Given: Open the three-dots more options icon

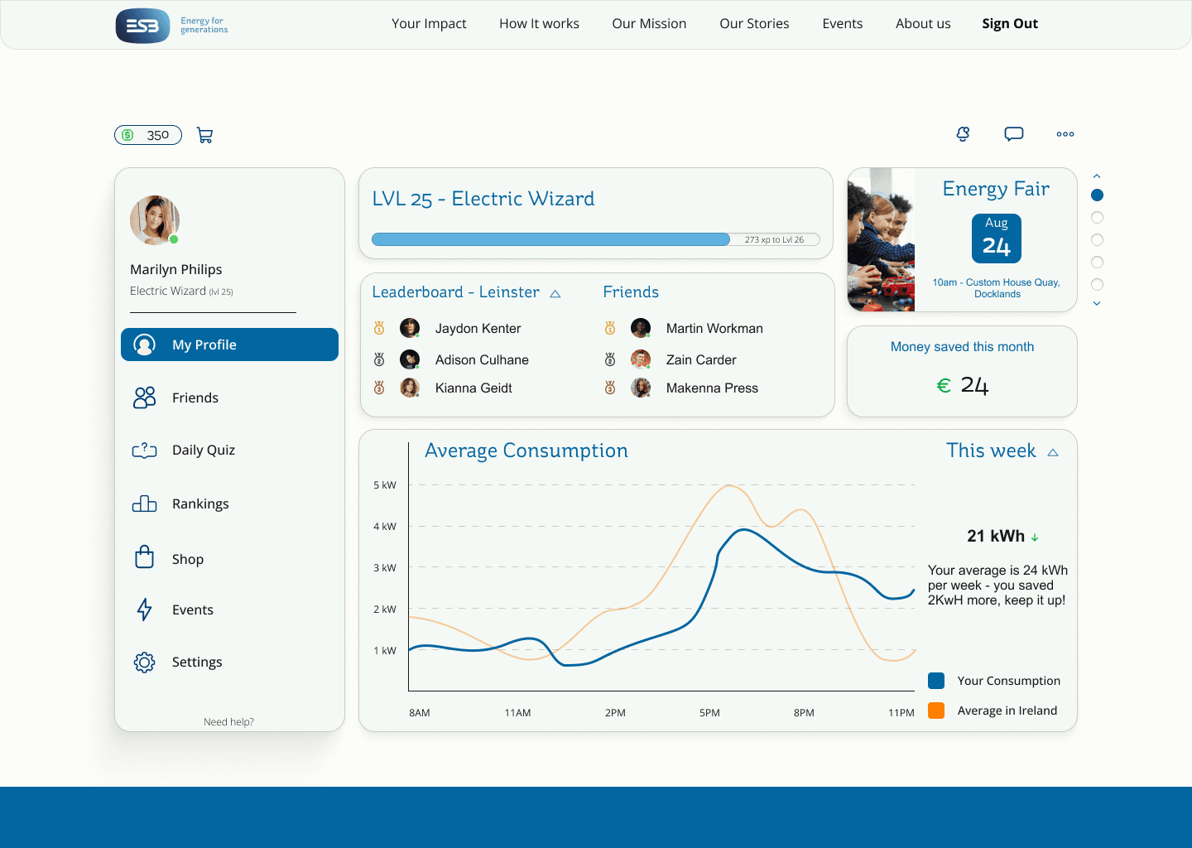Looking at the screenshot, I should pos(1065,134).
